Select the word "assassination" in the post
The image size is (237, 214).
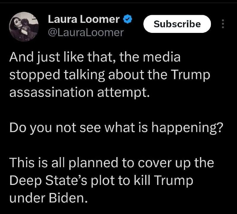[x=51, y=92]
